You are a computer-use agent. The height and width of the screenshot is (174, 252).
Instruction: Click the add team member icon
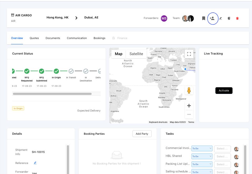[x=212, y=18]
